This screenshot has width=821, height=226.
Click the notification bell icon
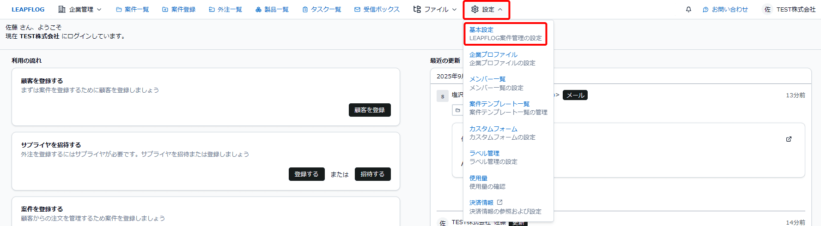688,9
